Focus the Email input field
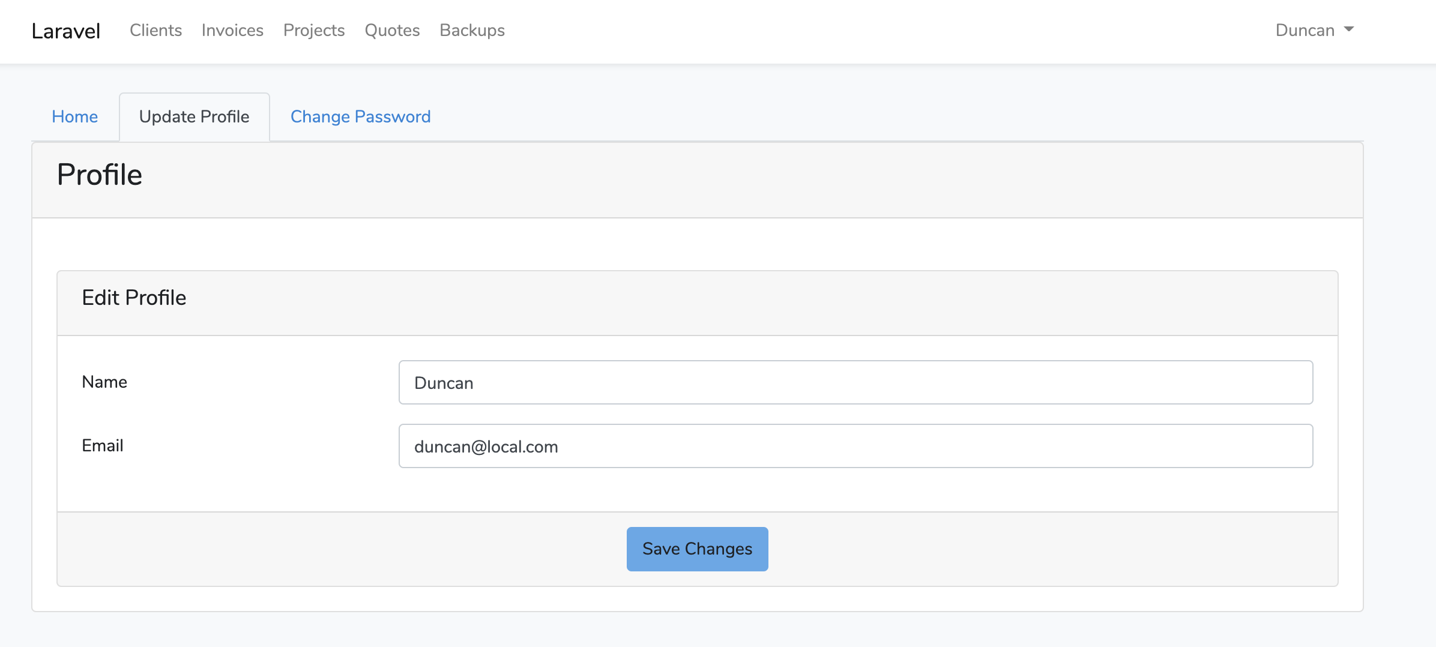Image resolution: width=1436 pixels, height=647 pixels. (x=855, y=446)
